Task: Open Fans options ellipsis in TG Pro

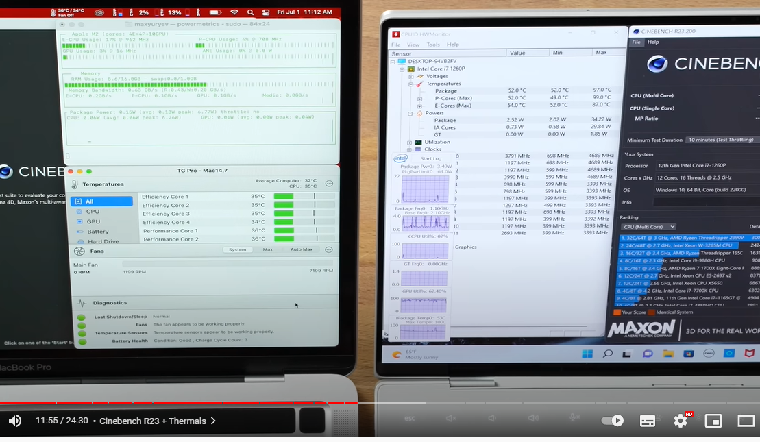Action: coord(329,249)
